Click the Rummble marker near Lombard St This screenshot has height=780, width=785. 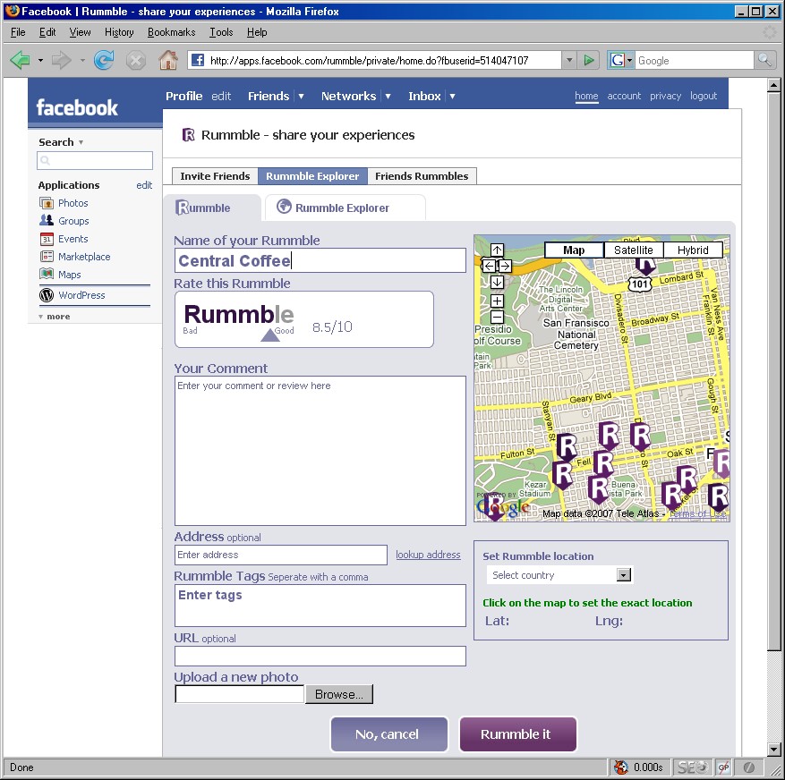[x=645, y=265]
